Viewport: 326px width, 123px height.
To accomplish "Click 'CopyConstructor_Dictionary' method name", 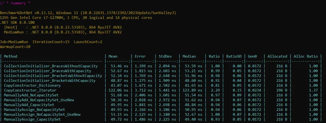I will click(x=32, y=85).
